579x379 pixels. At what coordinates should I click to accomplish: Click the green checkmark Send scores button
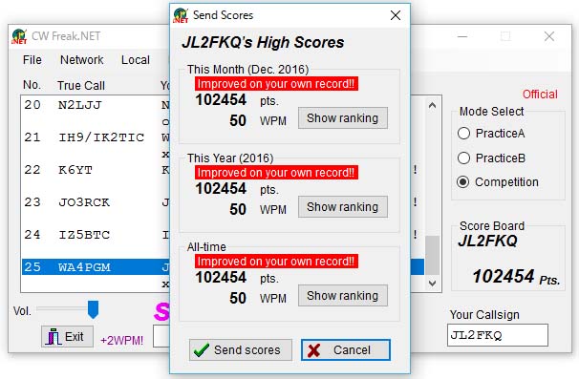click(241, 349)
